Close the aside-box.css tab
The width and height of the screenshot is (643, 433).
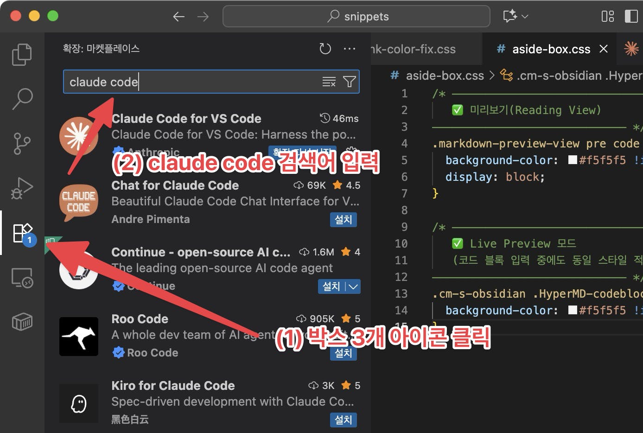603,49
